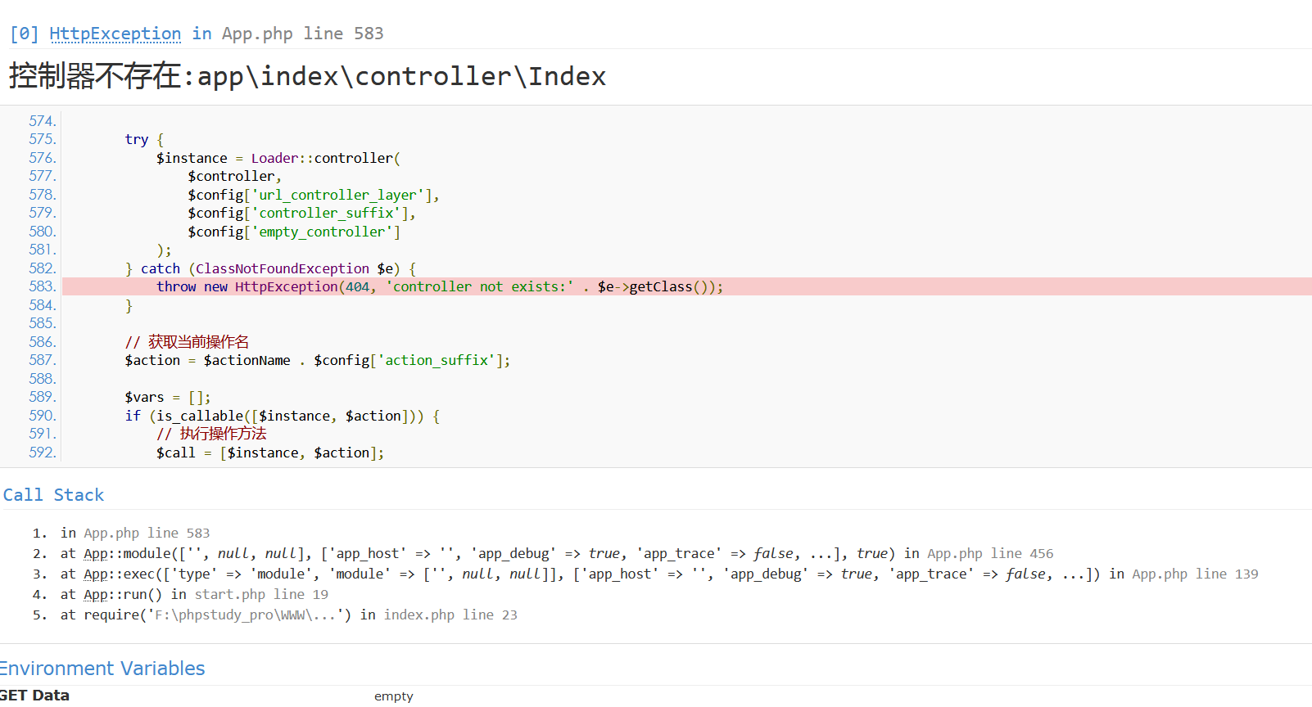
Task: Click the first call stack entry line 583
Action: tap(135, 534)
